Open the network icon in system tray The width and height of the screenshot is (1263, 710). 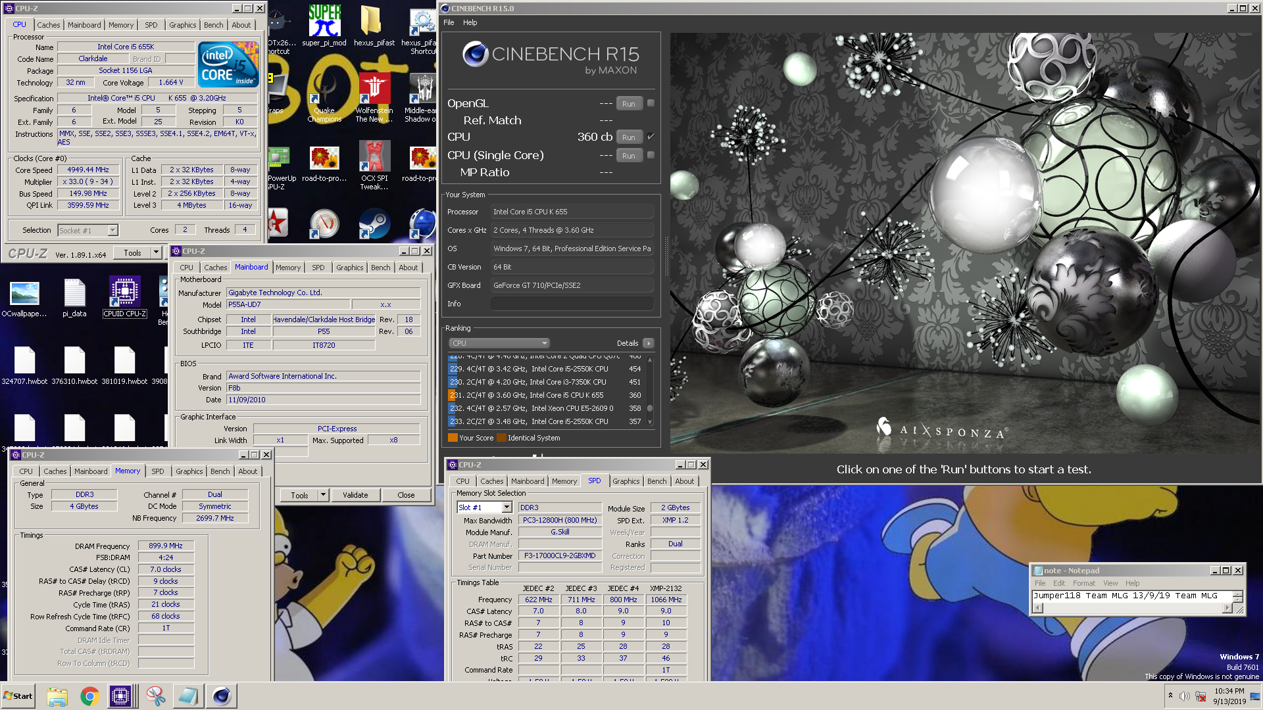pos(1201,696)
